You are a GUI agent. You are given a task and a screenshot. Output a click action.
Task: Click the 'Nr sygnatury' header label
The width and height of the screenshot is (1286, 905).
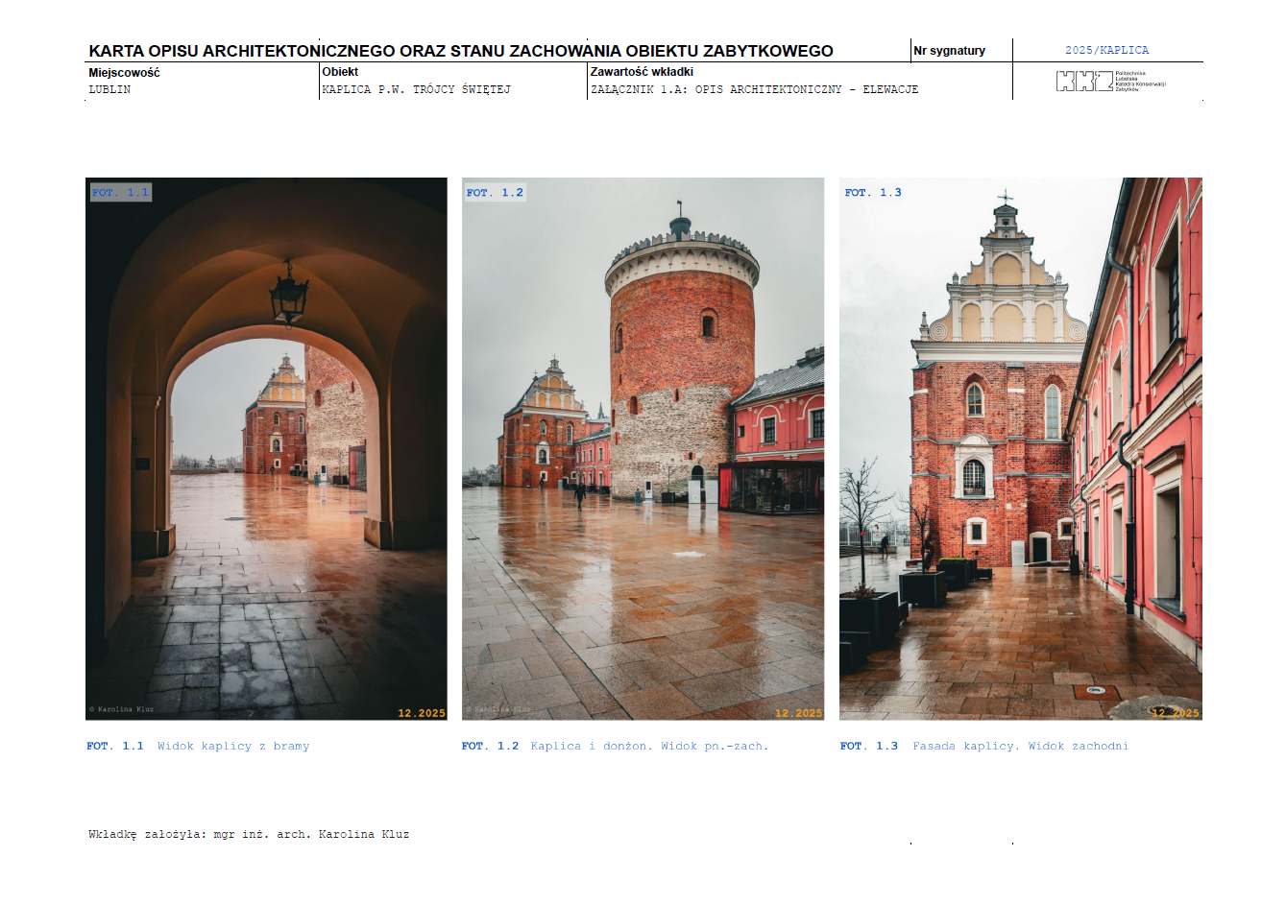tap(949, 51)
